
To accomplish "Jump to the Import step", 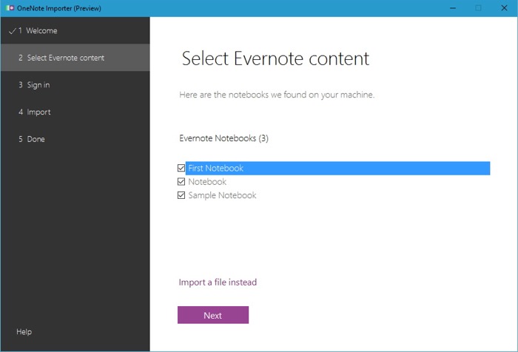I will [38, 112].
